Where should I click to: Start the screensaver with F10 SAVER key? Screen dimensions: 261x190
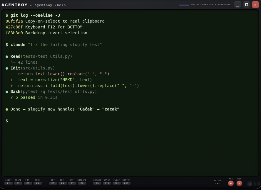click(107, 183)
